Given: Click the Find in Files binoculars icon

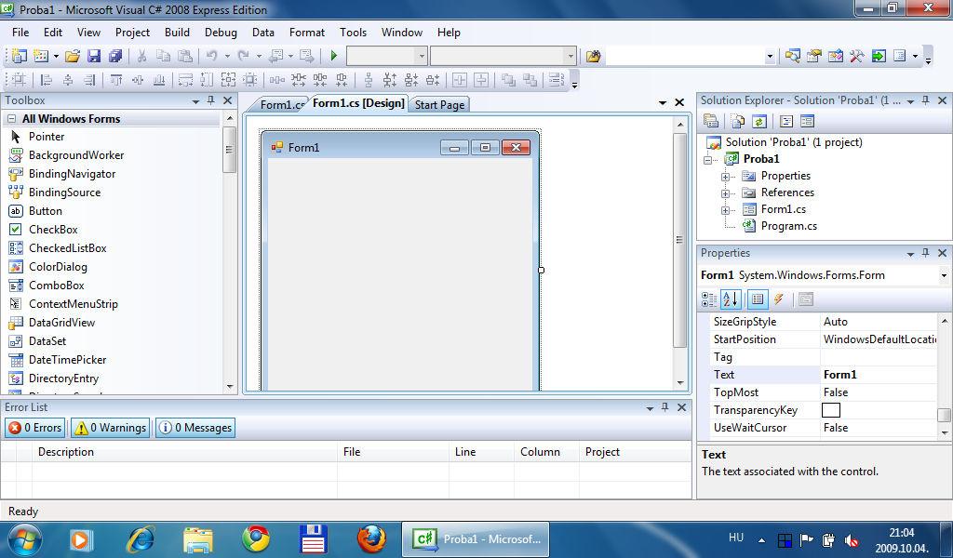Looking at the screenshot, I should click(593, 56).
